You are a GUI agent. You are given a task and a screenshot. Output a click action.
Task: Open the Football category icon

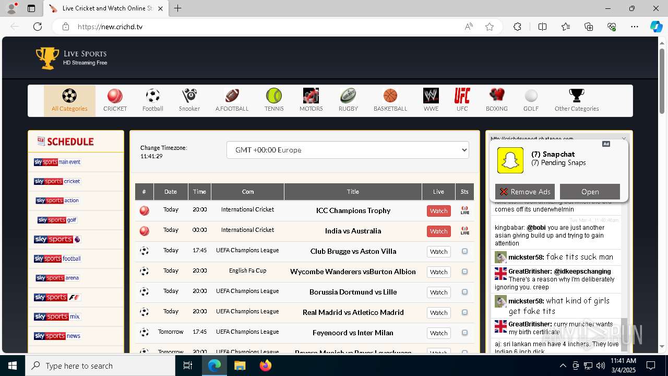[152, 96]
